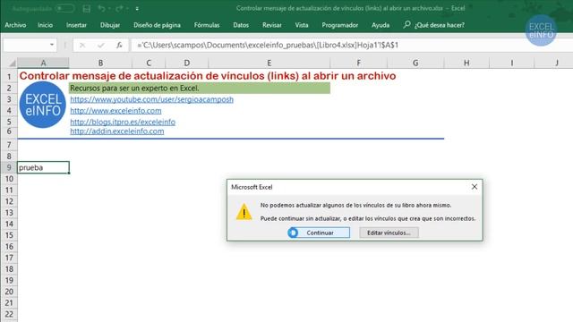Click Editar vínculos... button

point(389,233)
